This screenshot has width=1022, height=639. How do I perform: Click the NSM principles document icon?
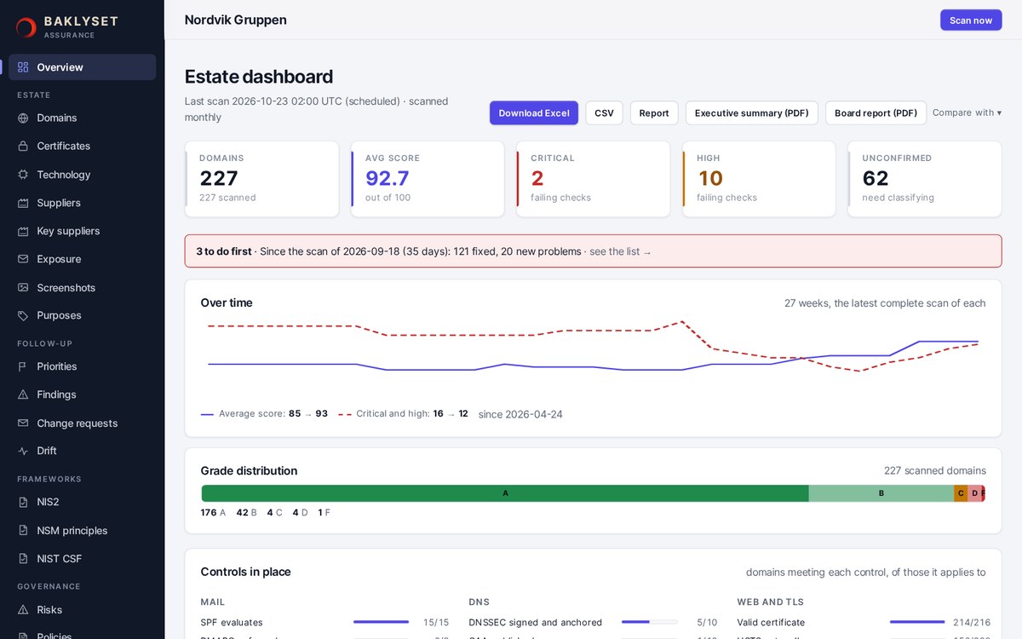(23, 531)
